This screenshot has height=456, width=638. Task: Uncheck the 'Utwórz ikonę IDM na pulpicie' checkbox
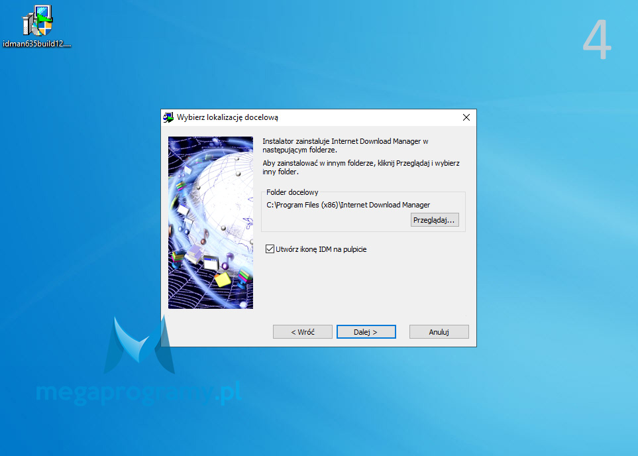[x=270, y=249]
